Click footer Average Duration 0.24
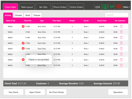 (81, 83)
